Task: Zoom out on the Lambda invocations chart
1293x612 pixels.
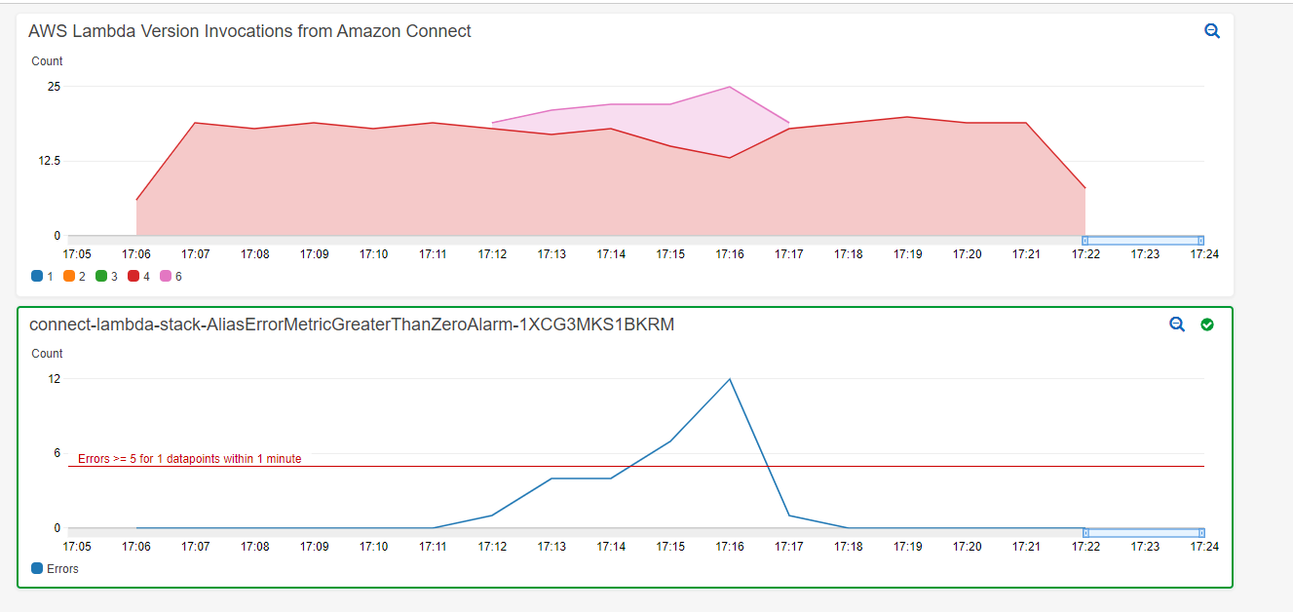Action: (x=1212, y=30)
